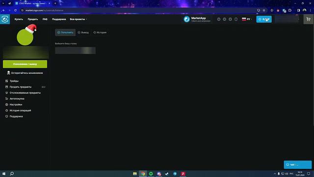The width and height of the screenshot is (314, 177).
Task: Click the История операций clock icon
Action: point(6,111)
